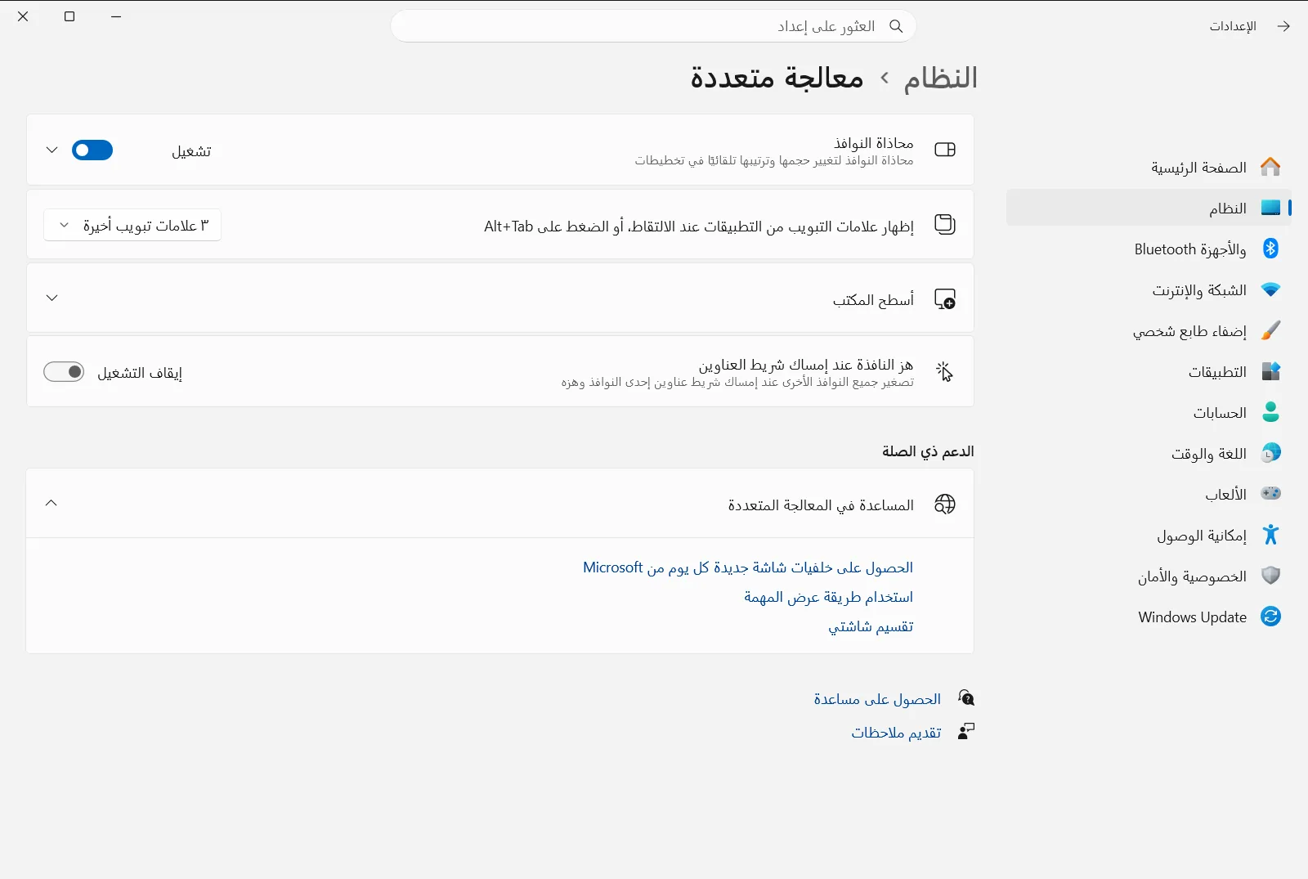1308x879 pixels.
Task: Click the Time & Language globe clock icon
Action: point(1270,453)
